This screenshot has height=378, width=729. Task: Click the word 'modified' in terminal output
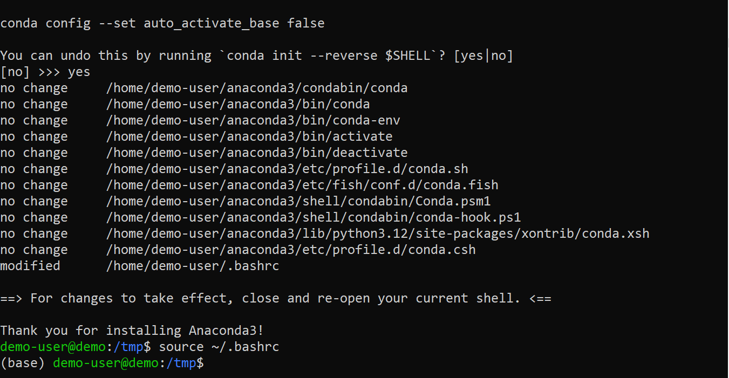click(x=30, y=266)
